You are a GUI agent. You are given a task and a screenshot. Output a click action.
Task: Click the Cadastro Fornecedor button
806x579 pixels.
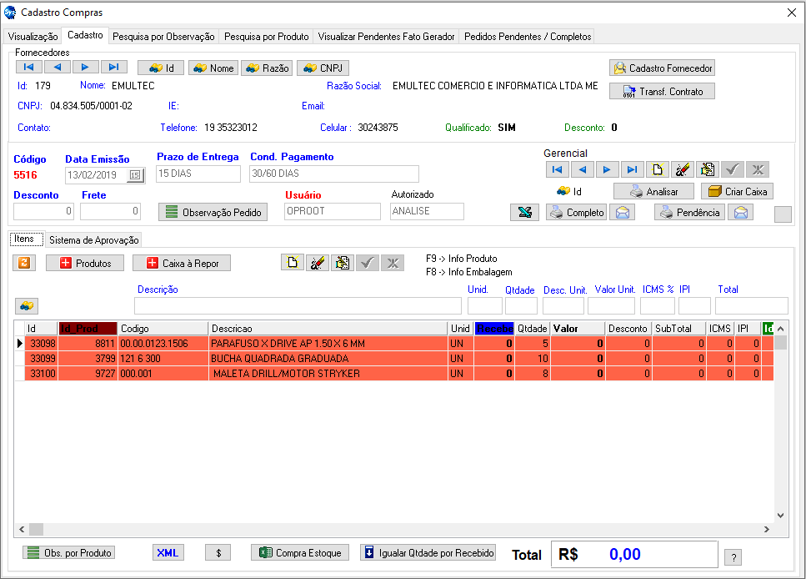662,68
